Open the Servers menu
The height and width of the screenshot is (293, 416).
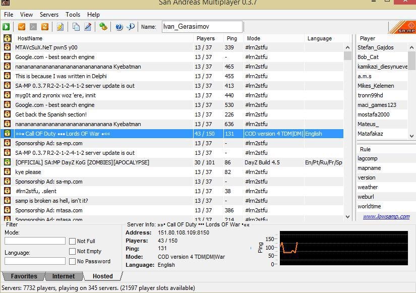point(49,15)
